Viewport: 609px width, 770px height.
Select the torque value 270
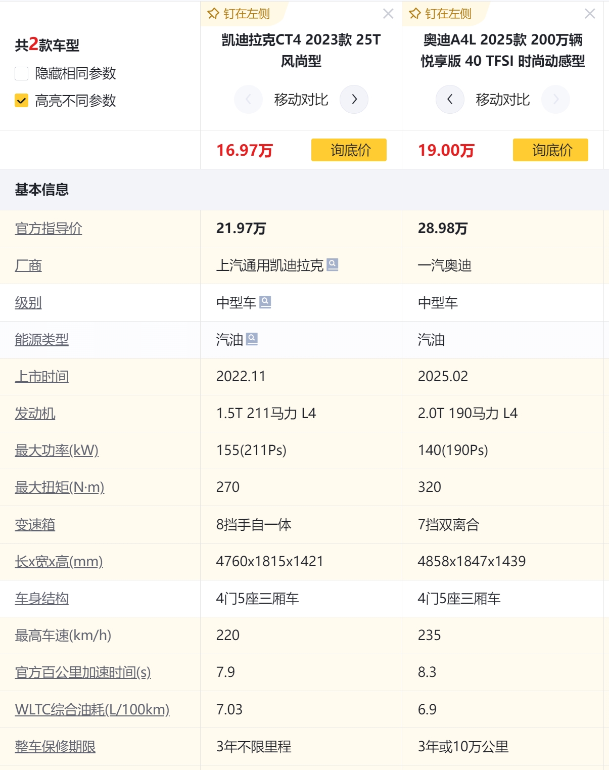228,487
